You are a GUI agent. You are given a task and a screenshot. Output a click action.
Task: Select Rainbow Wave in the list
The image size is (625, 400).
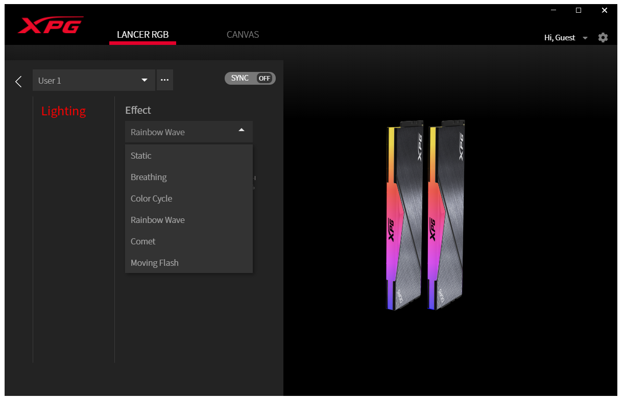coord(189,220)
